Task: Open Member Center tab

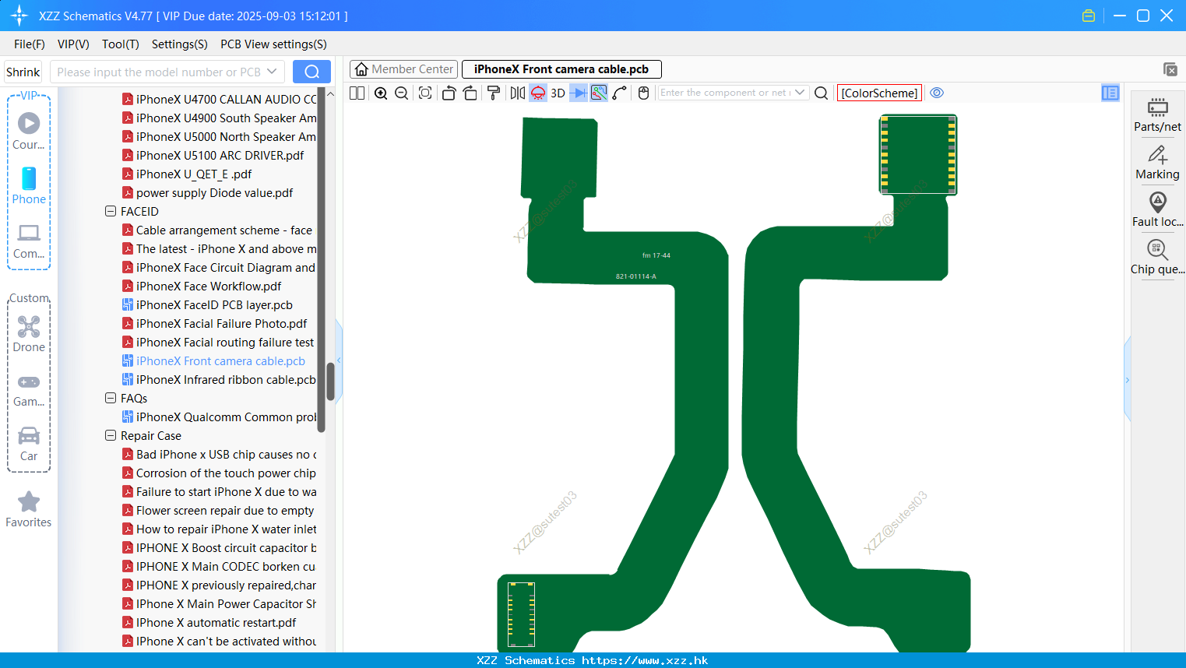Action: (403, 69)
